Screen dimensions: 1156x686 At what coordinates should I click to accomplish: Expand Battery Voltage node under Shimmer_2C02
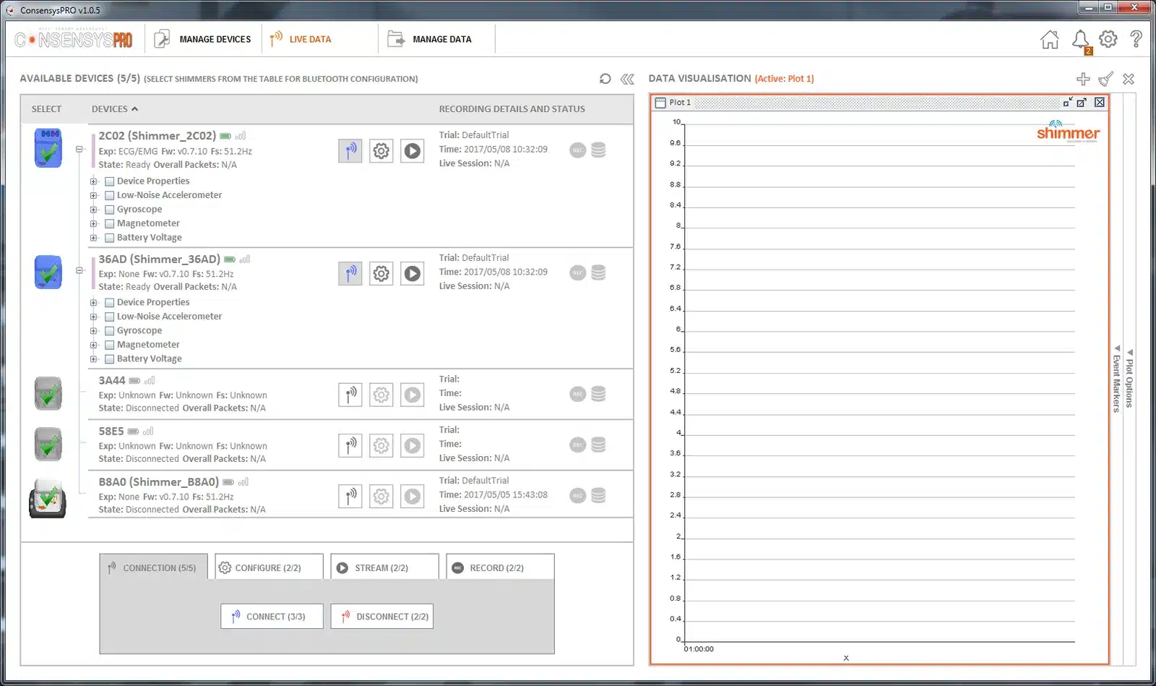[x=93, y=238]
